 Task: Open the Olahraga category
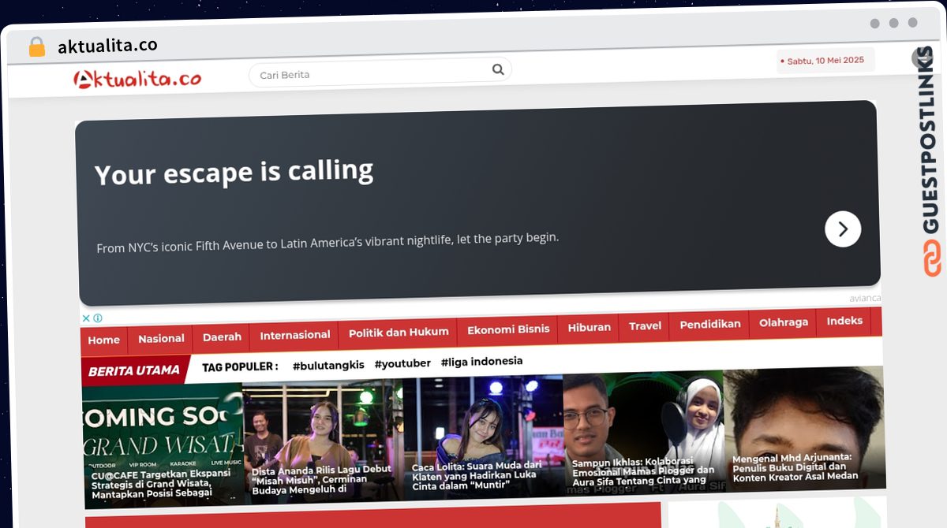784,322
